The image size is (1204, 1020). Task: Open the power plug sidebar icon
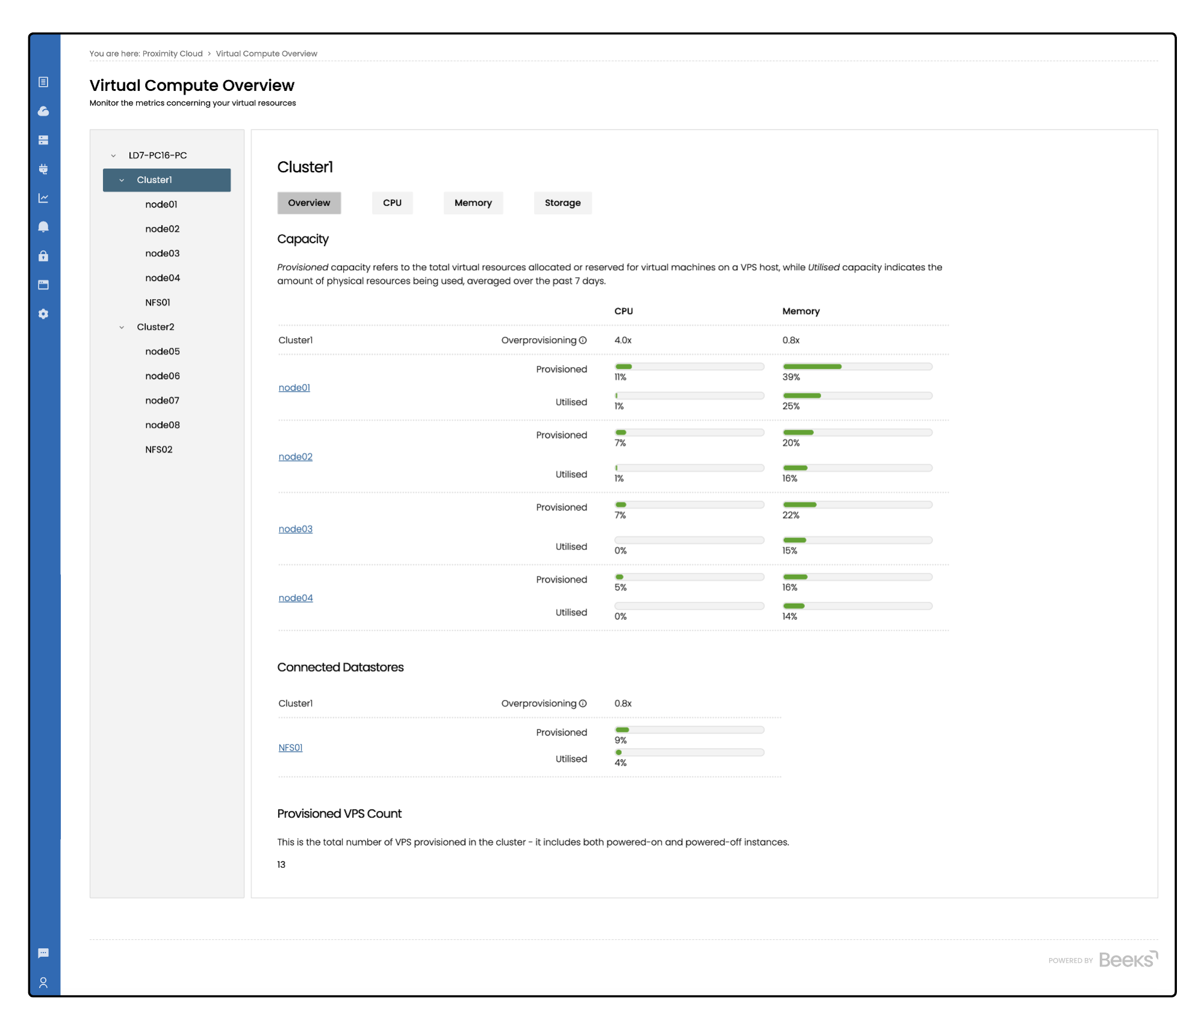coord(43,169)
